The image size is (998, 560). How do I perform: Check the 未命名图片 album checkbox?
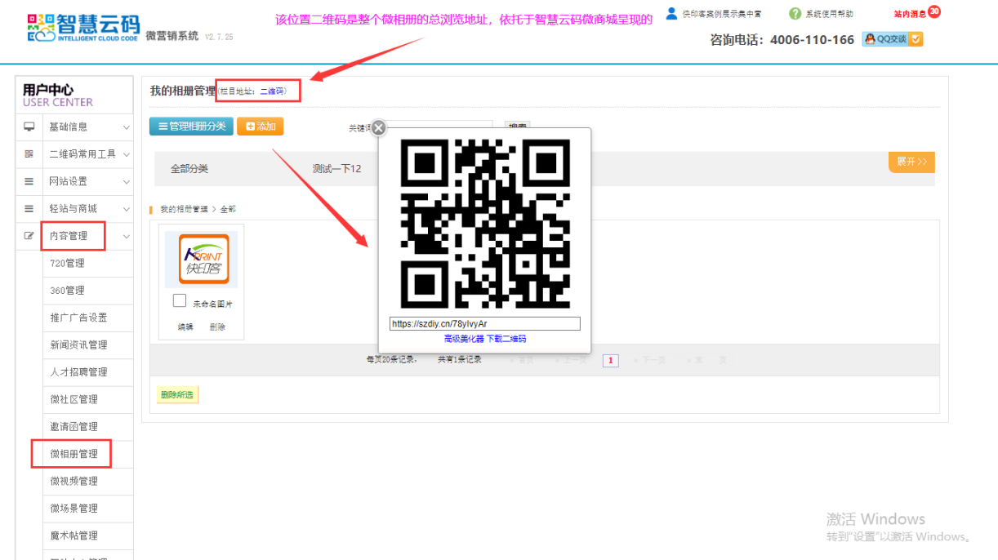click(180, 301)
